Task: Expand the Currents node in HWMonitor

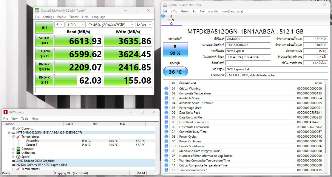Action: pyautogui.click(x=14, y=129)
